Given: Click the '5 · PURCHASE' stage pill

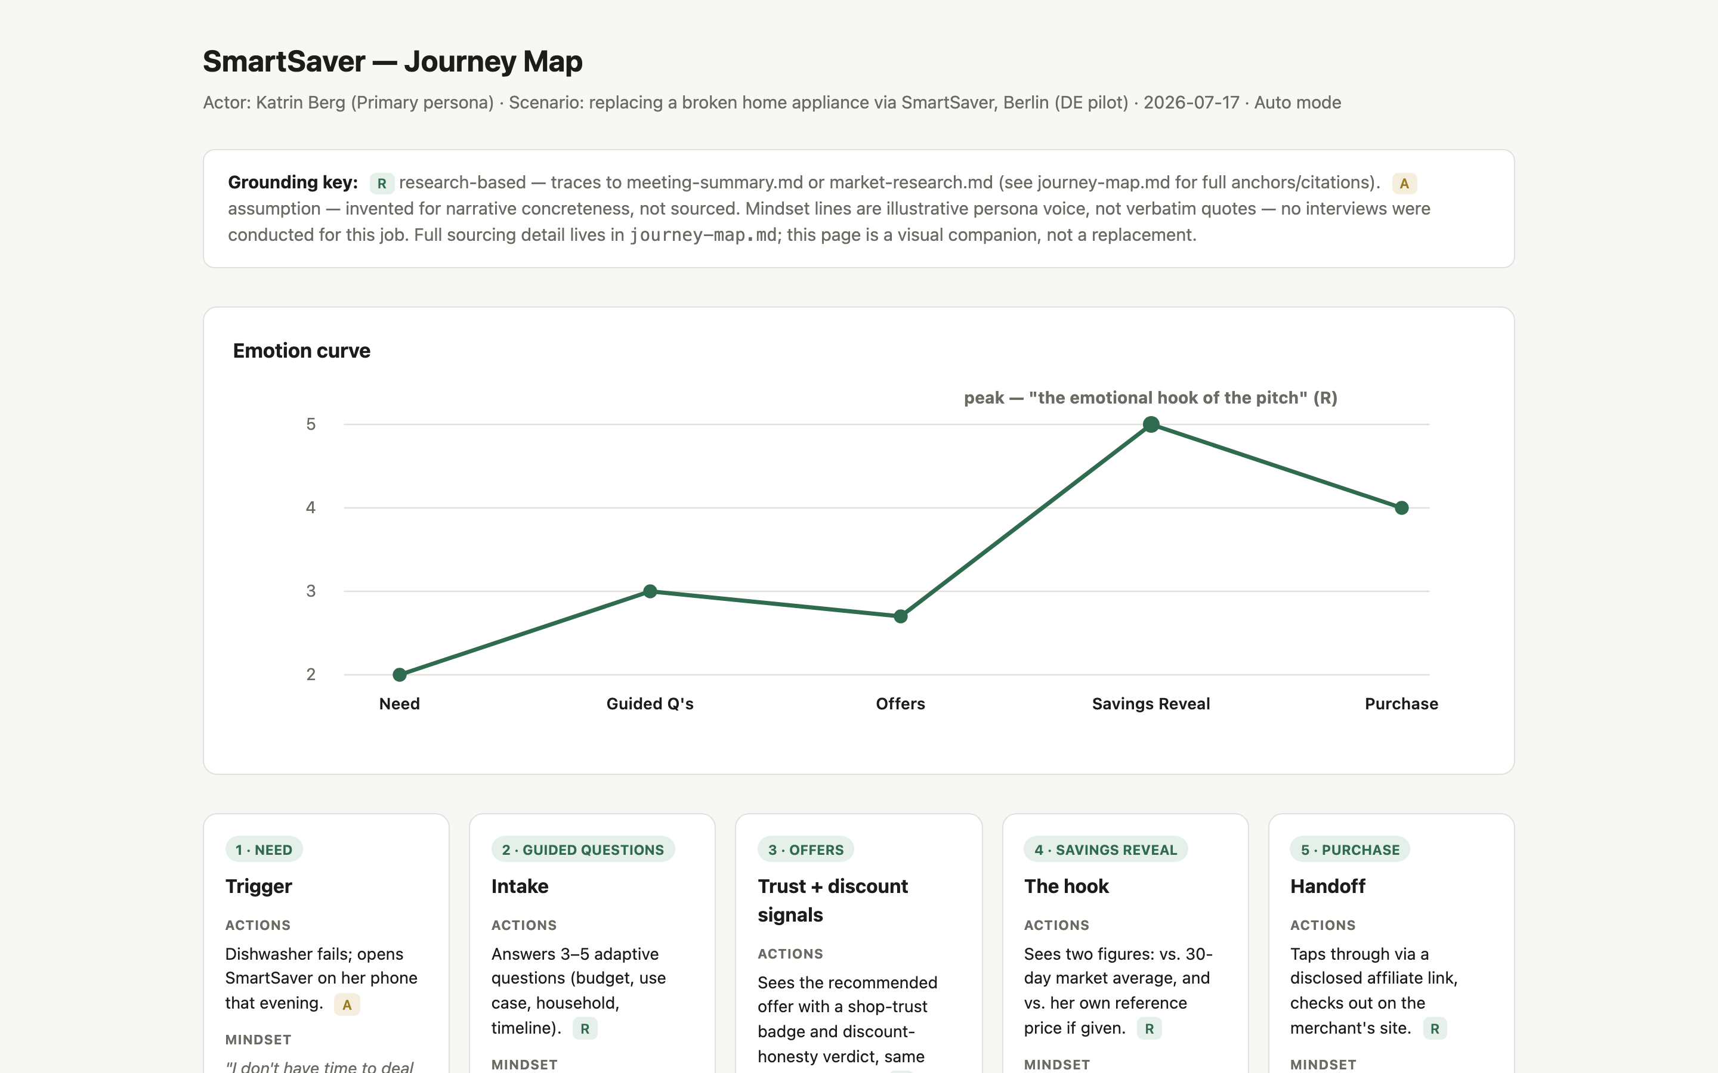Looking at the screenshot, I should (x=1349, y=849).
